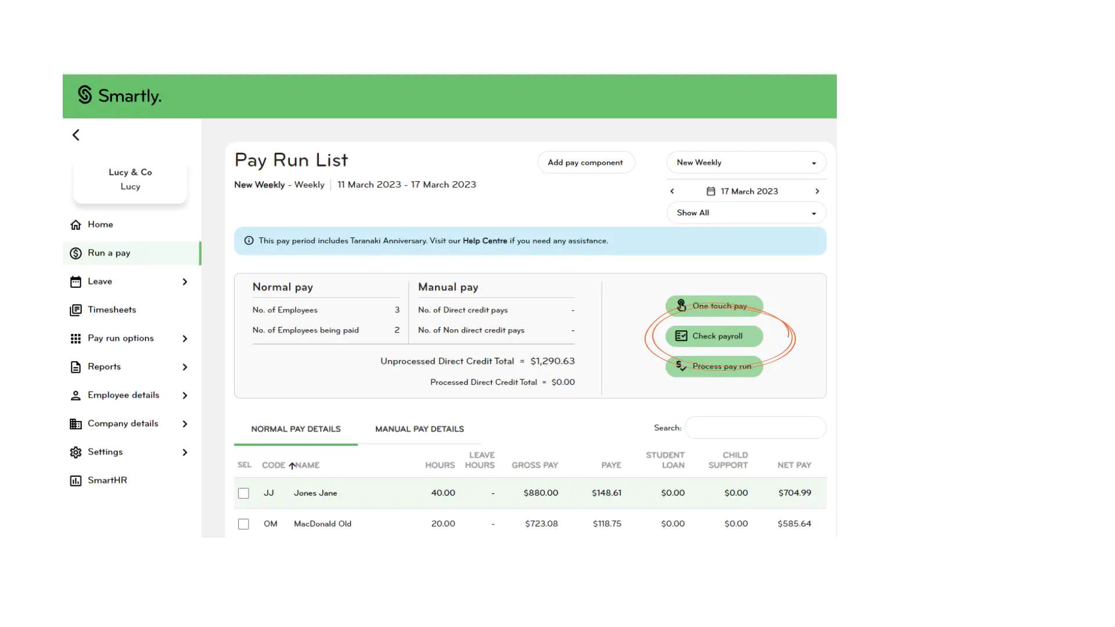1115x627 pixels.
Task: Open the Help Centre link
Action: [484, 241]
